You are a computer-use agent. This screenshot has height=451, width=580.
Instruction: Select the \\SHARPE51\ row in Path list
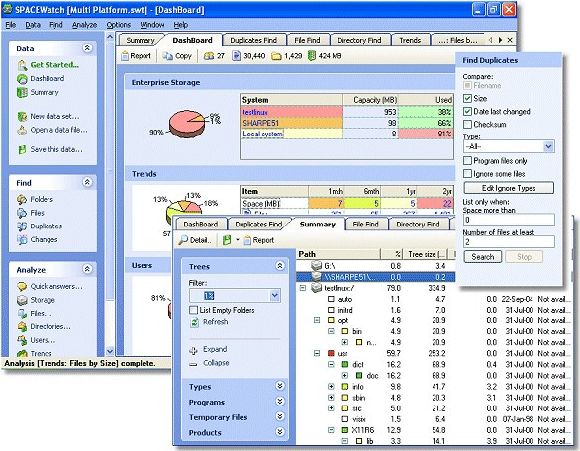point(375,277)
